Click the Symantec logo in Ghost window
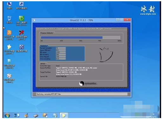 [88, 83]
